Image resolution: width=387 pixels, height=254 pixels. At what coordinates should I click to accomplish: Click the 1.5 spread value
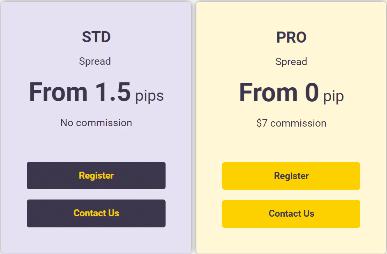point(113,92)
